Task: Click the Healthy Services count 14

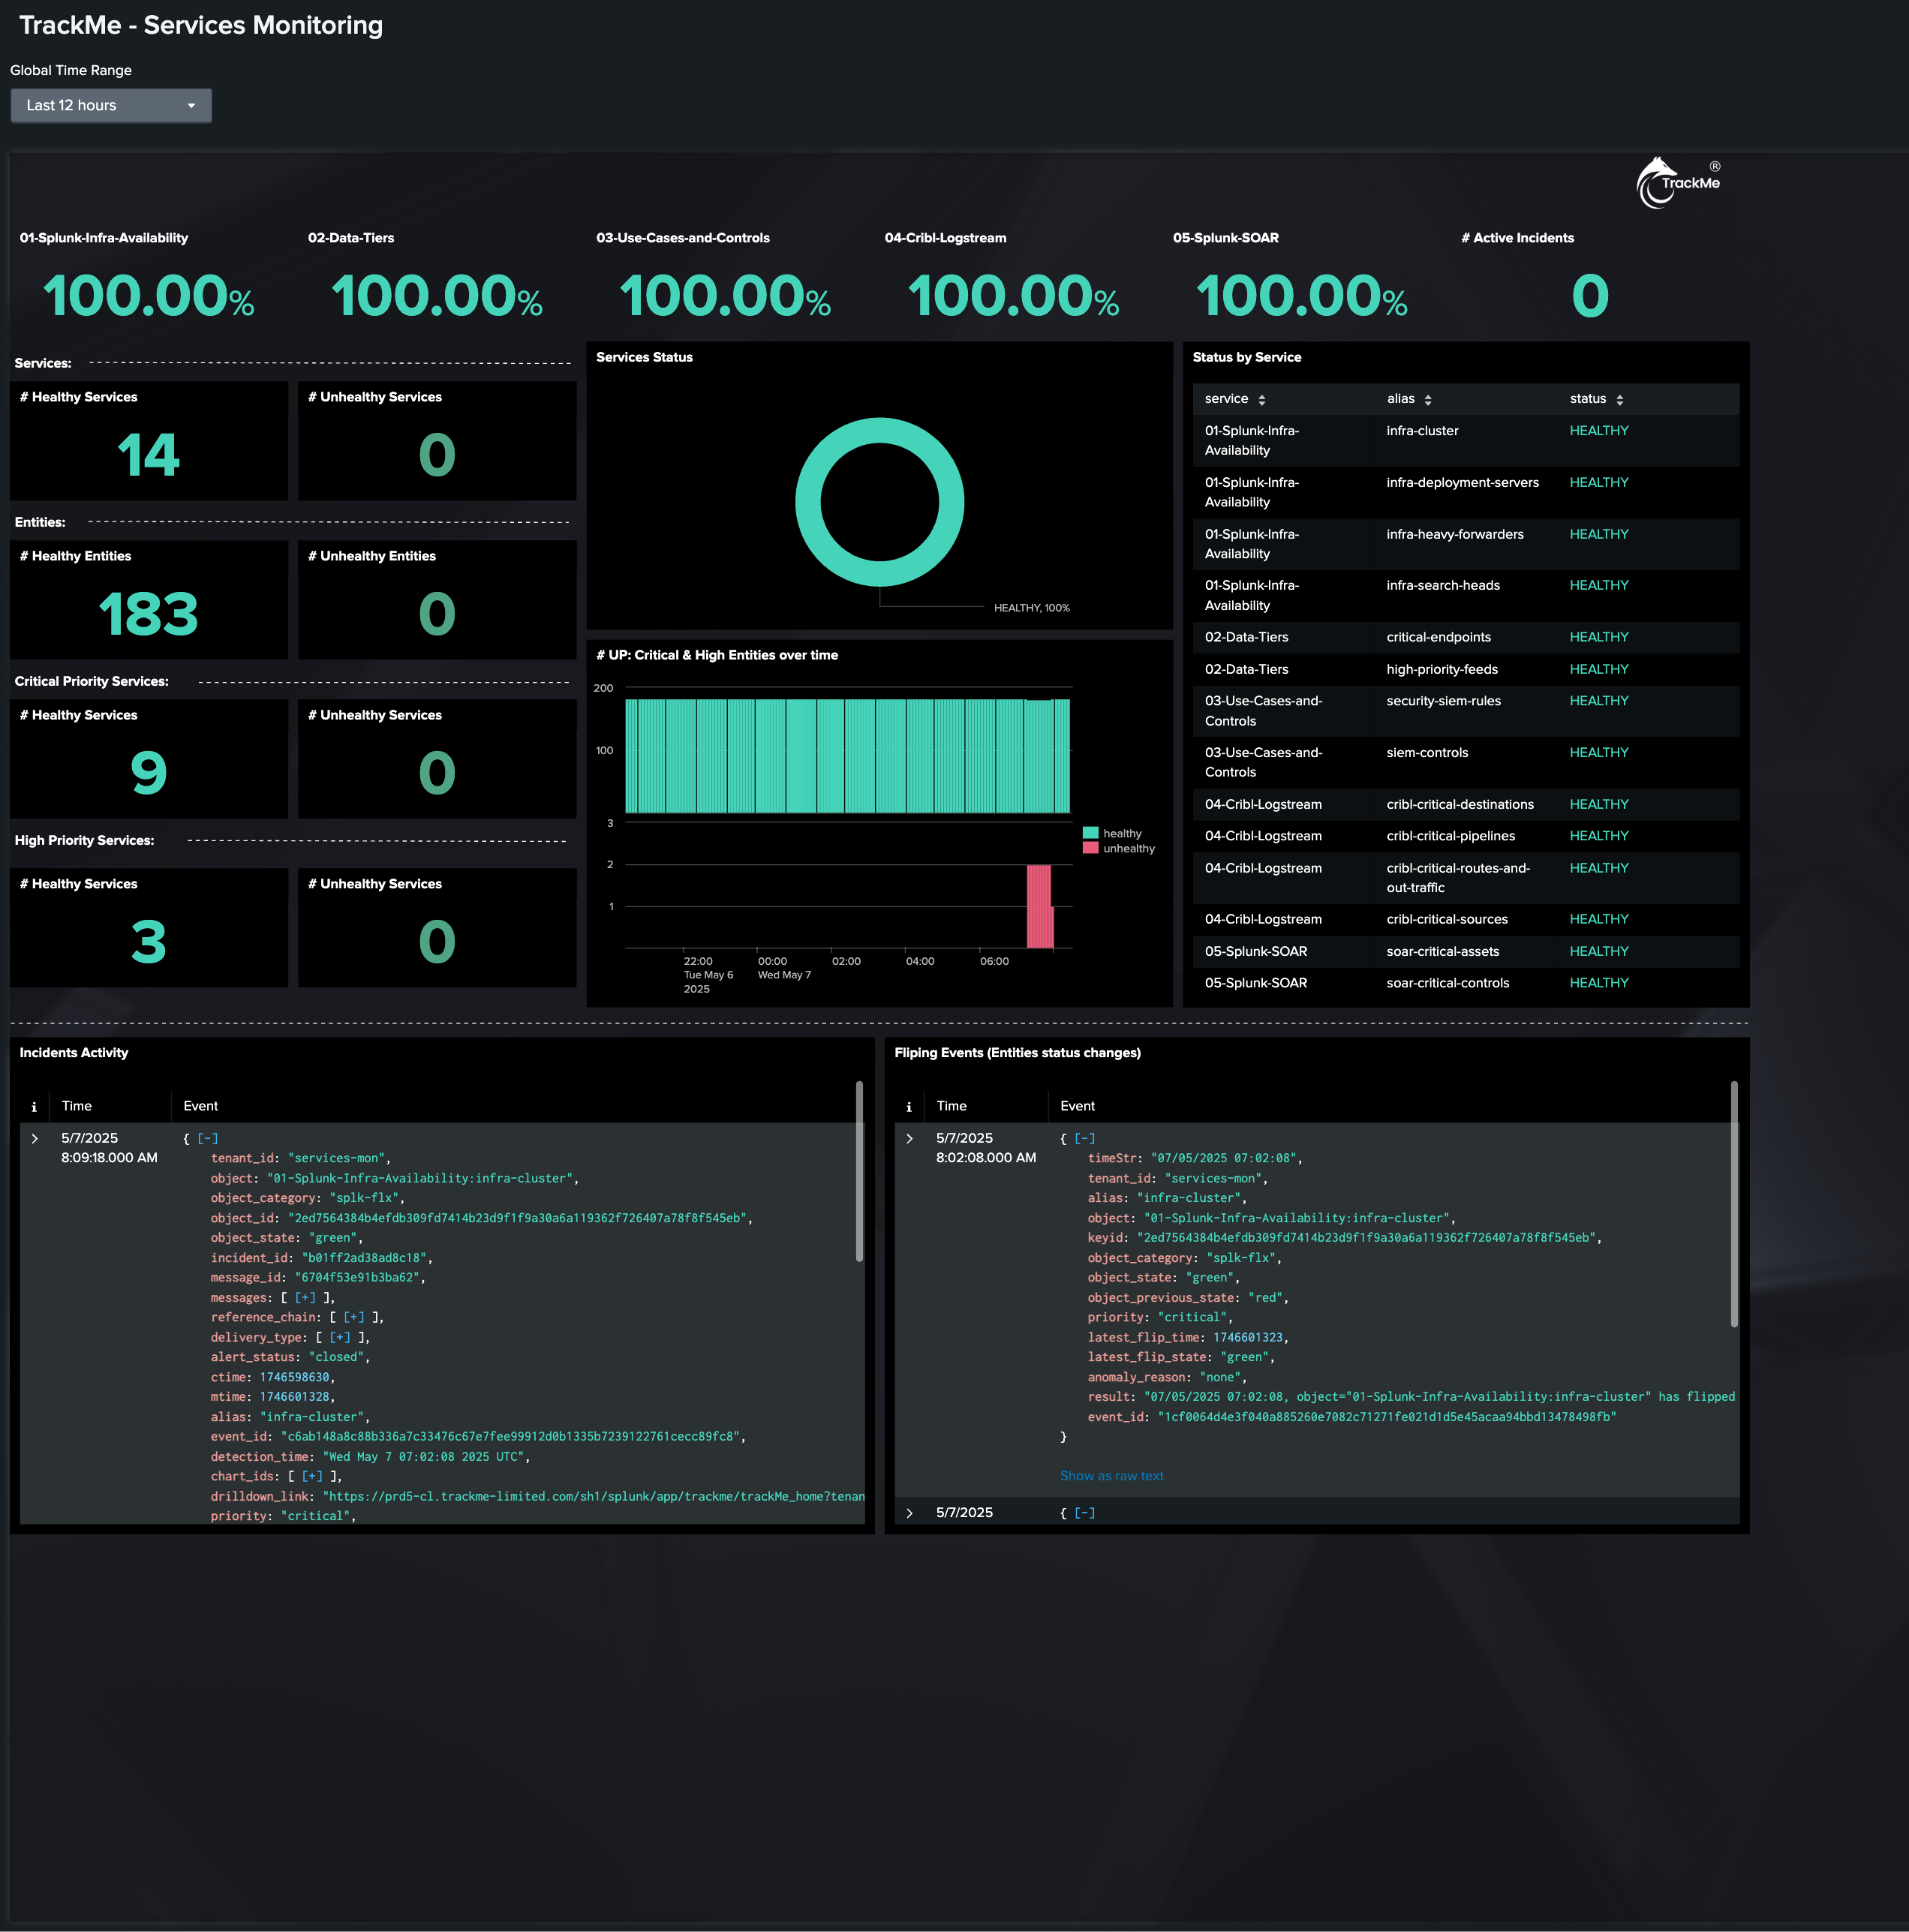Action: coord(148,455)
